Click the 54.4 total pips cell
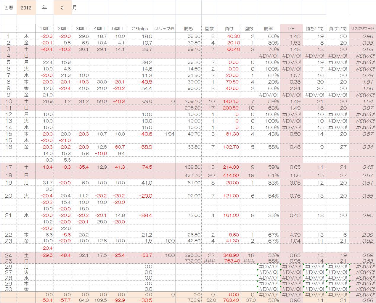Image resolution: width=376 pixels, height=303 pixels. (x=139, y=88)
